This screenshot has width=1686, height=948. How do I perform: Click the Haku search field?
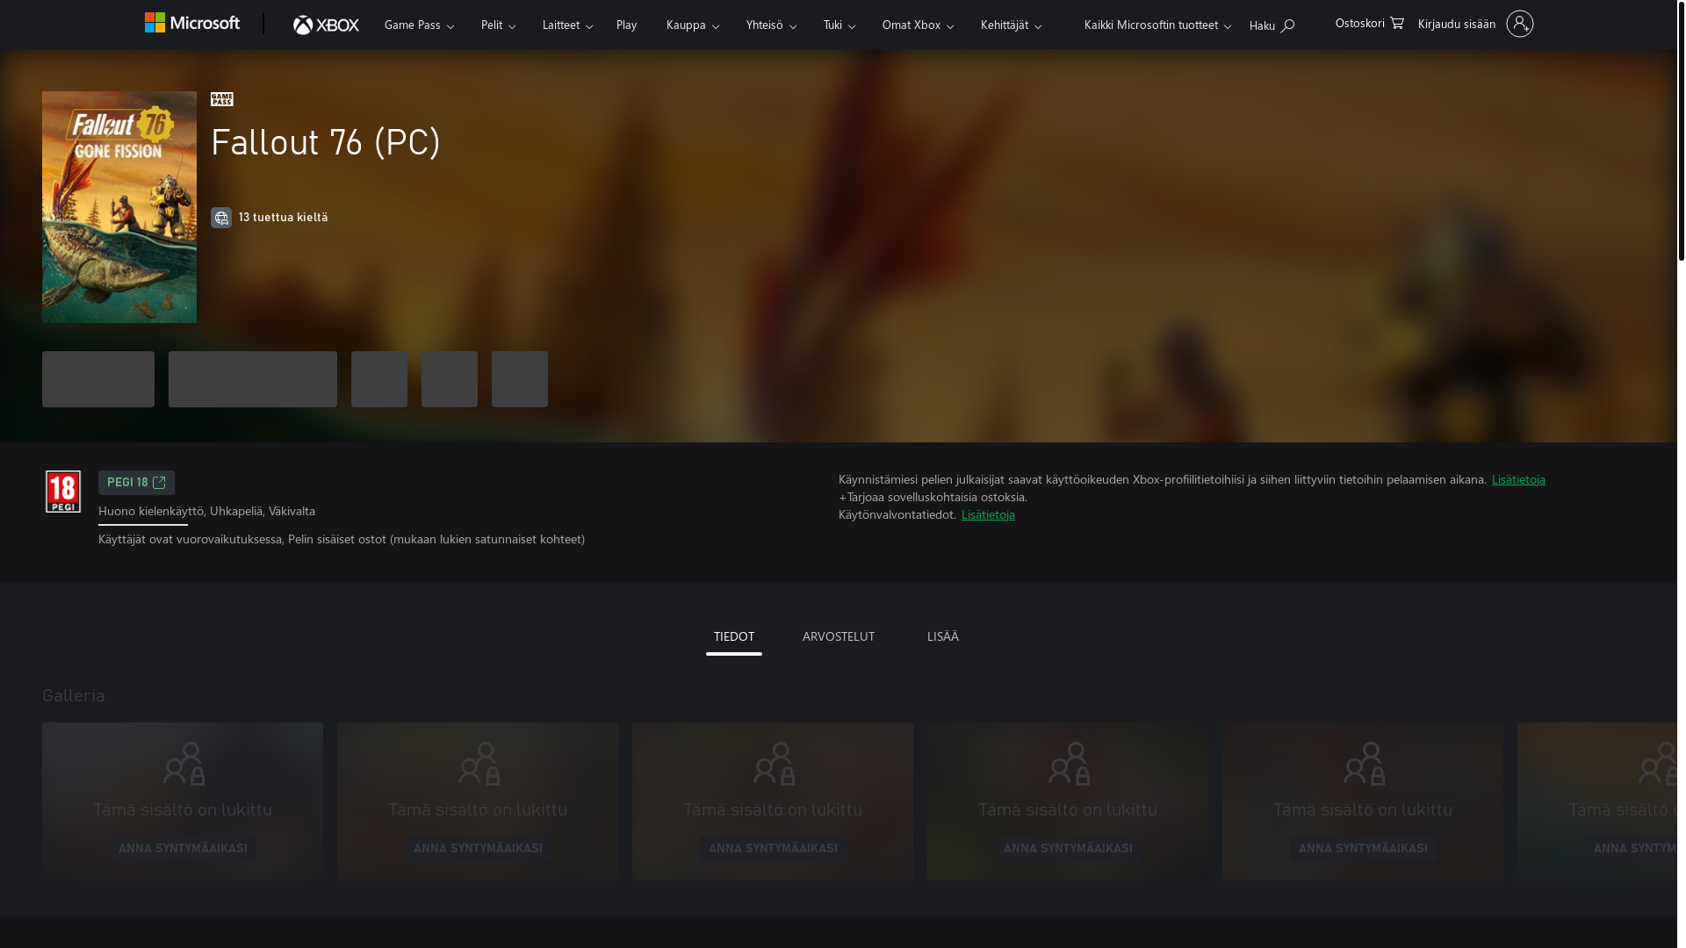pyautogui.click(x=1272, y=25)
